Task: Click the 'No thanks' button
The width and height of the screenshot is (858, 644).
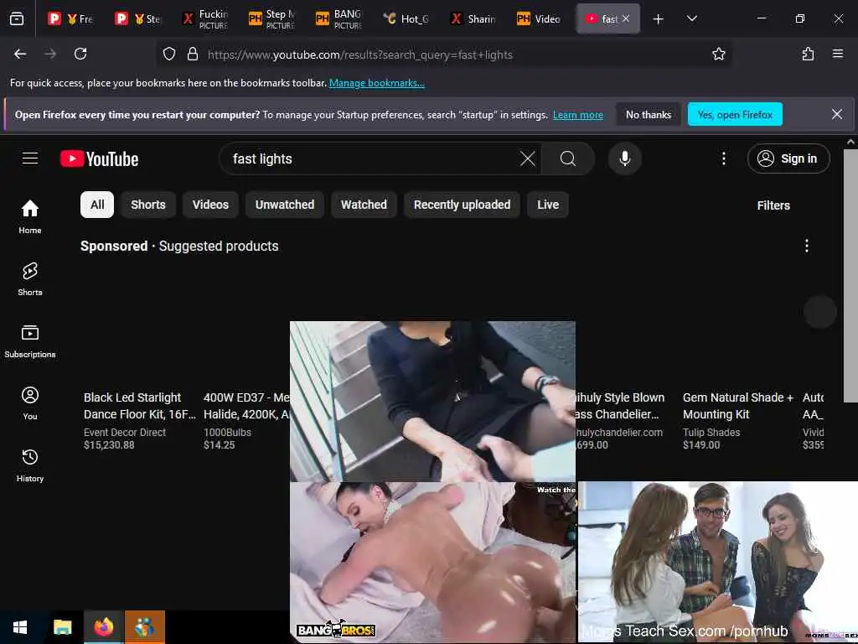Action: [648, 114]
